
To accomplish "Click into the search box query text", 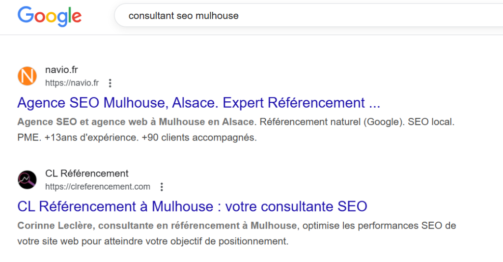I will coord(183,16).
